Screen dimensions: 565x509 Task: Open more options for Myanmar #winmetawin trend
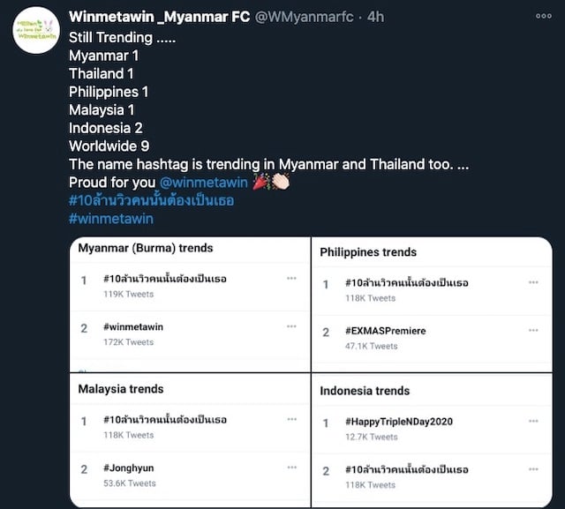[x=291, y=326]
